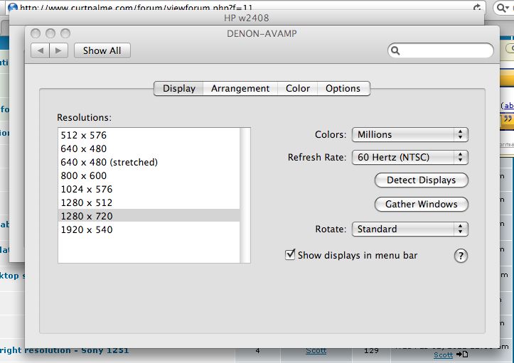Click the resolutions list scrollbar track

coord(245,195)
